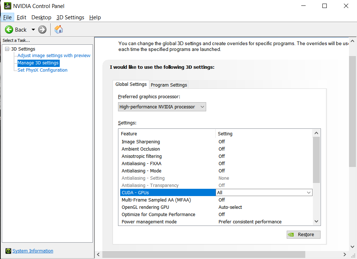Click the green Back arrow icon
Viewport: 357px width, 259px height.
point(9,29)
